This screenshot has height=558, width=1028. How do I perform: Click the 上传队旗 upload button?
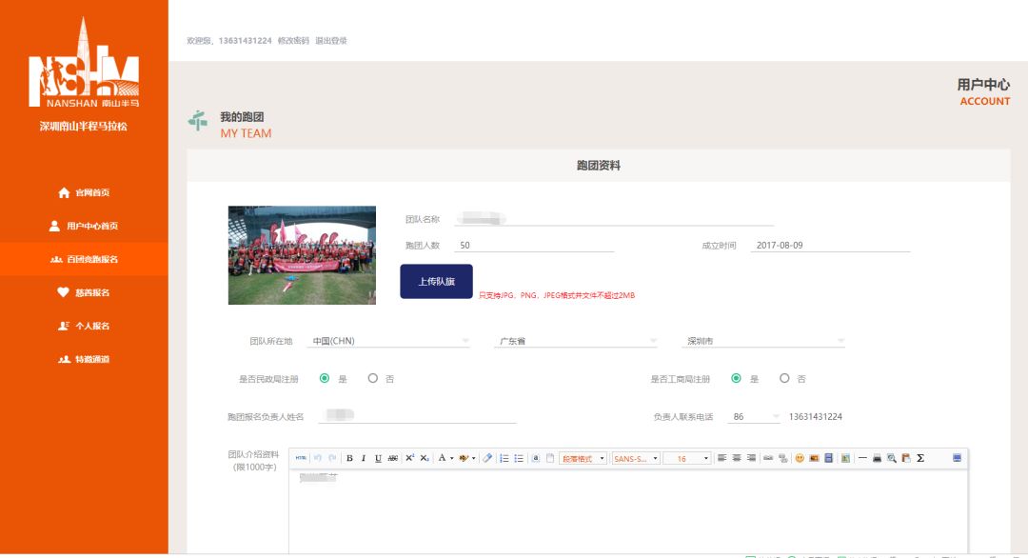click(435, 282)
